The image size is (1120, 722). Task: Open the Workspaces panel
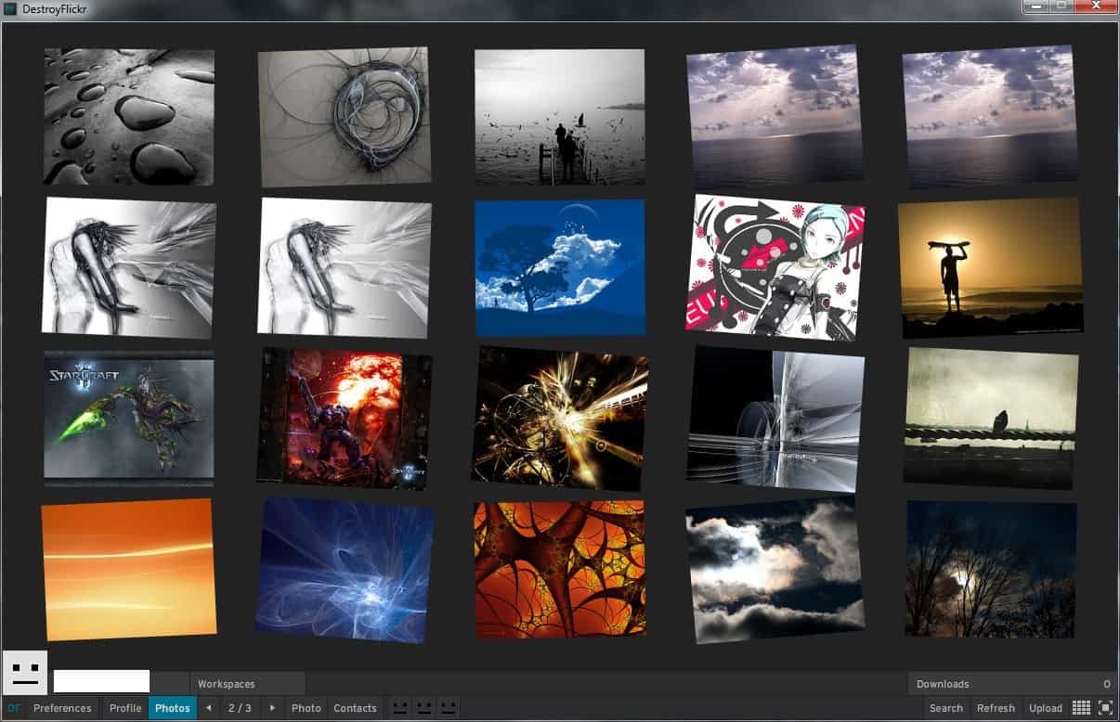[x=227, y=684]
